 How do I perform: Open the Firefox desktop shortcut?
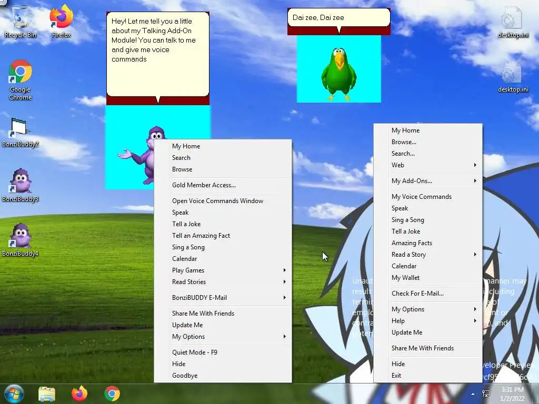coord(61,21)
